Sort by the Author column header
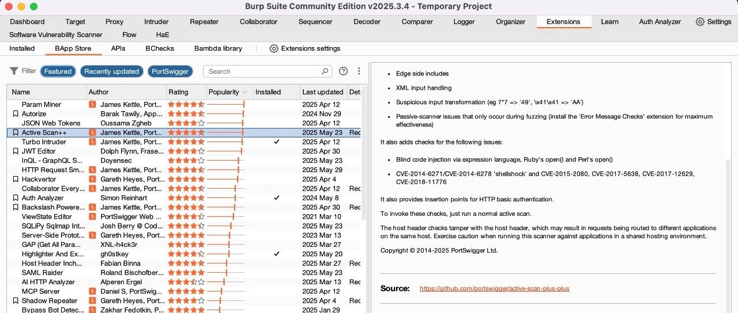738x313 pixels. coord(126,92)
